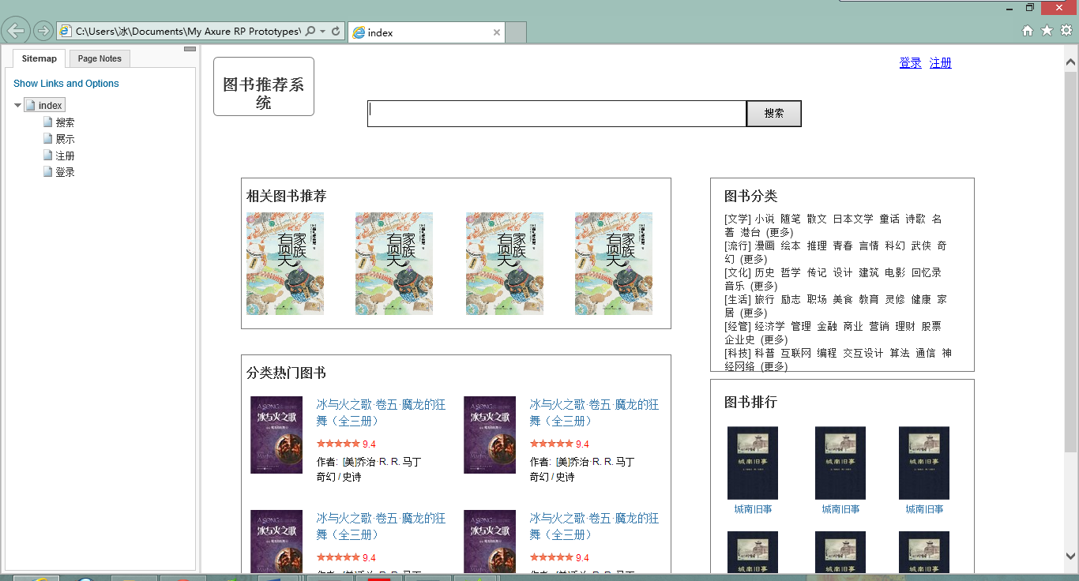Click the 相关图书推荐 heading
1079x581 pixels.
[287, 197]
